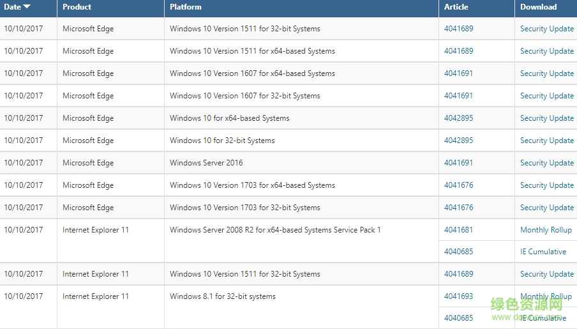The width and height of the screenshot is (577, 329).
Task: Sort by the Platform column header
Action: pos(186,7)
